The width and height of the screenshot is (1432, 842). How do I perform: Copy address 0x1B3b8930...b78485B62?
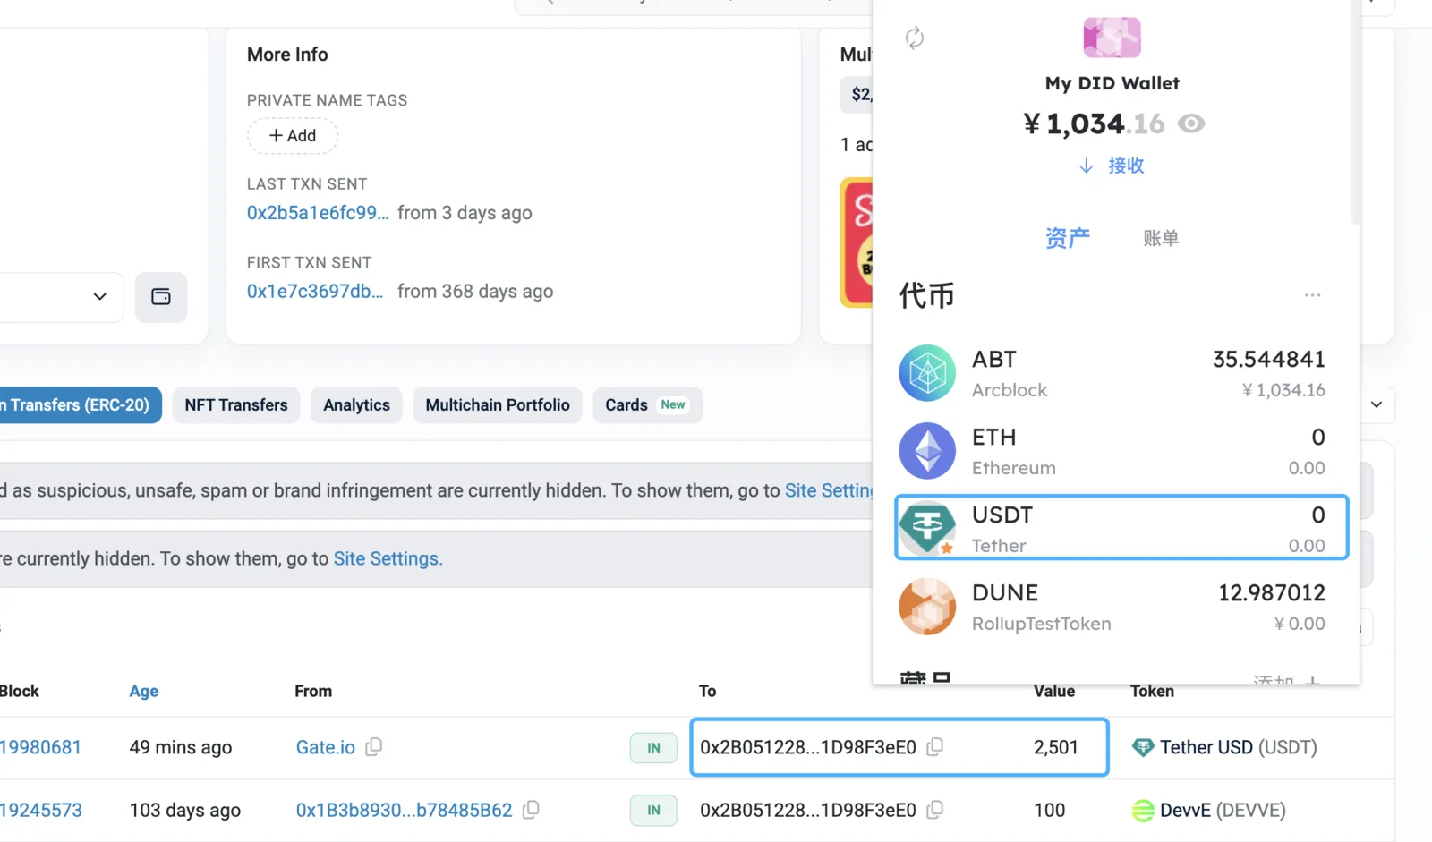pos(531,810)
